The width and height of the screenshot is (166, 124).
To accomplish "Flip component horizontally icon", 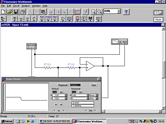I will 58,12.
